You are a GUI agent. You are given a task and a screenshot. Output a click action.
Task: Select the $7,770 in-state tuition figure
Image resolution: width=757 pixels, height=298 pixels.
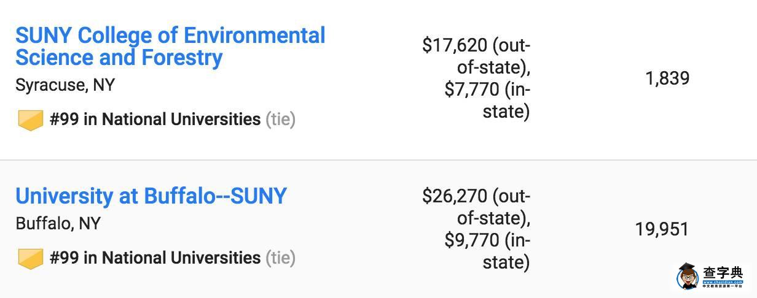pyautogui.click(x=487, y=101)
